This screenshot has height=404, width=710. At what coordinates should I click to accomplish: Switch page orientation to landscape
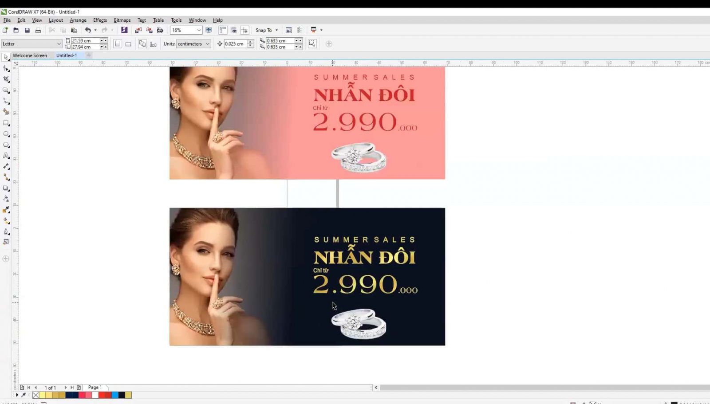pos(128,44)
